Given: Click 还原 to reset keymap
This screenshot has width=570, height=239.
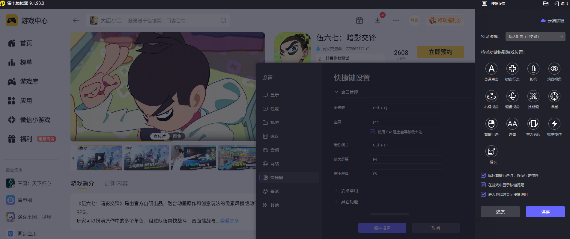Looking at the screenshot, I should click(x=500, y=212).
